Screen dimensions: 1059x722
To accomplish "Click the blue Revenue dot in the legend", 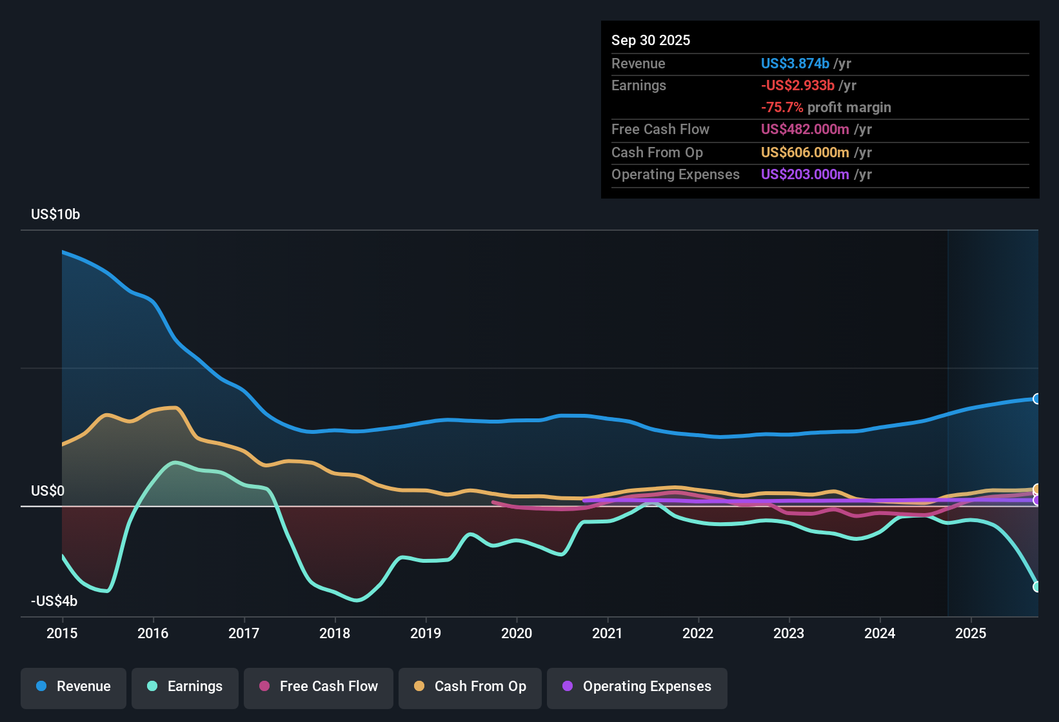I will click(41, 687).
